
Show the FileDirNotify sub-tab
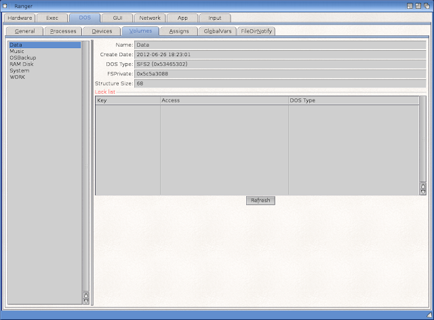pos(257,31)
